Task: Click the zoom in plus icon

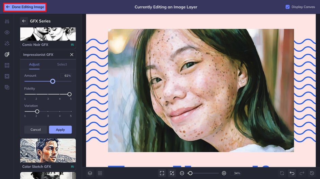Action: tap(224, 173)
